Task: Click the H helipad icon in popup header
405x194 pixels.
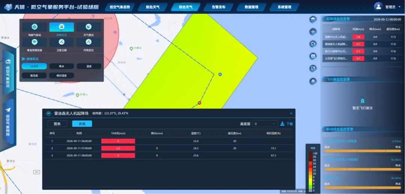Action: 48,113
